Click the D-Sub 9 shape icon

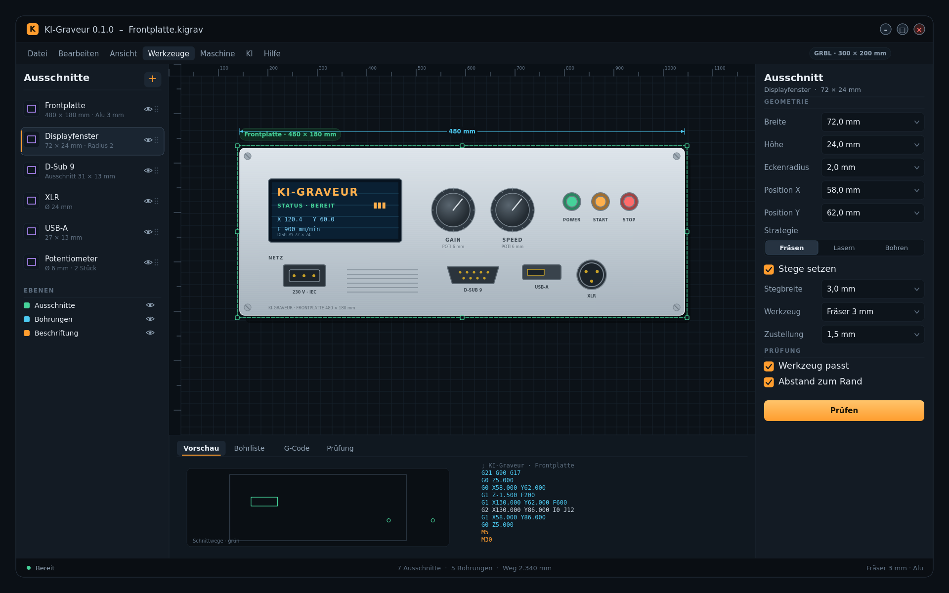coord(32,170)
